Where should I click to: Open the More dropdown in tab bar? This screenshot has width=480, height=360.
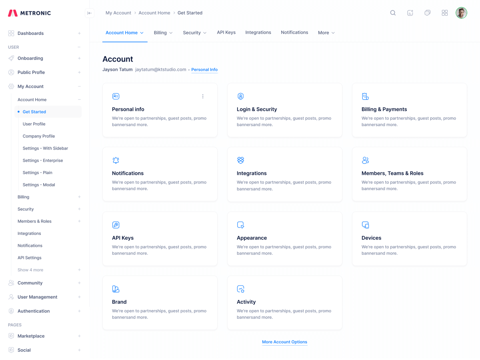point(326,33)
